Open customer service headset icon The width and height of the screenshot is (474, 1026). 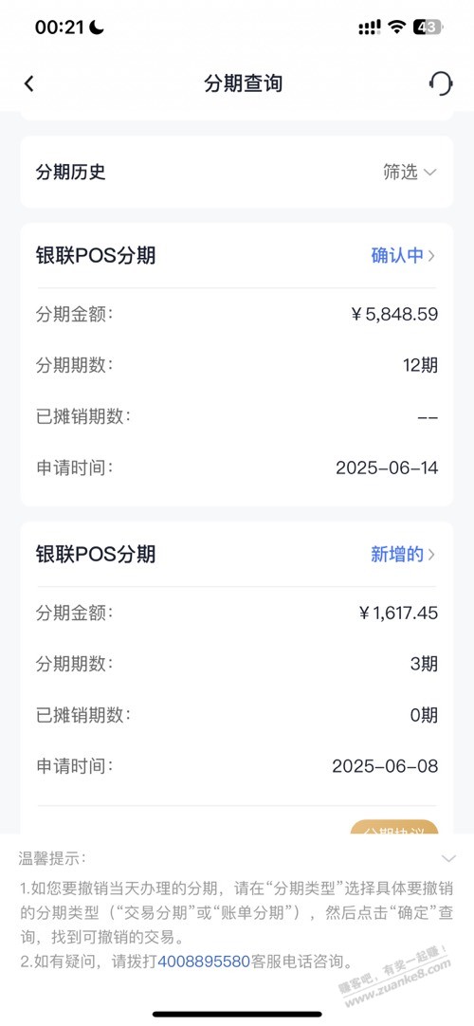(440, 83)
